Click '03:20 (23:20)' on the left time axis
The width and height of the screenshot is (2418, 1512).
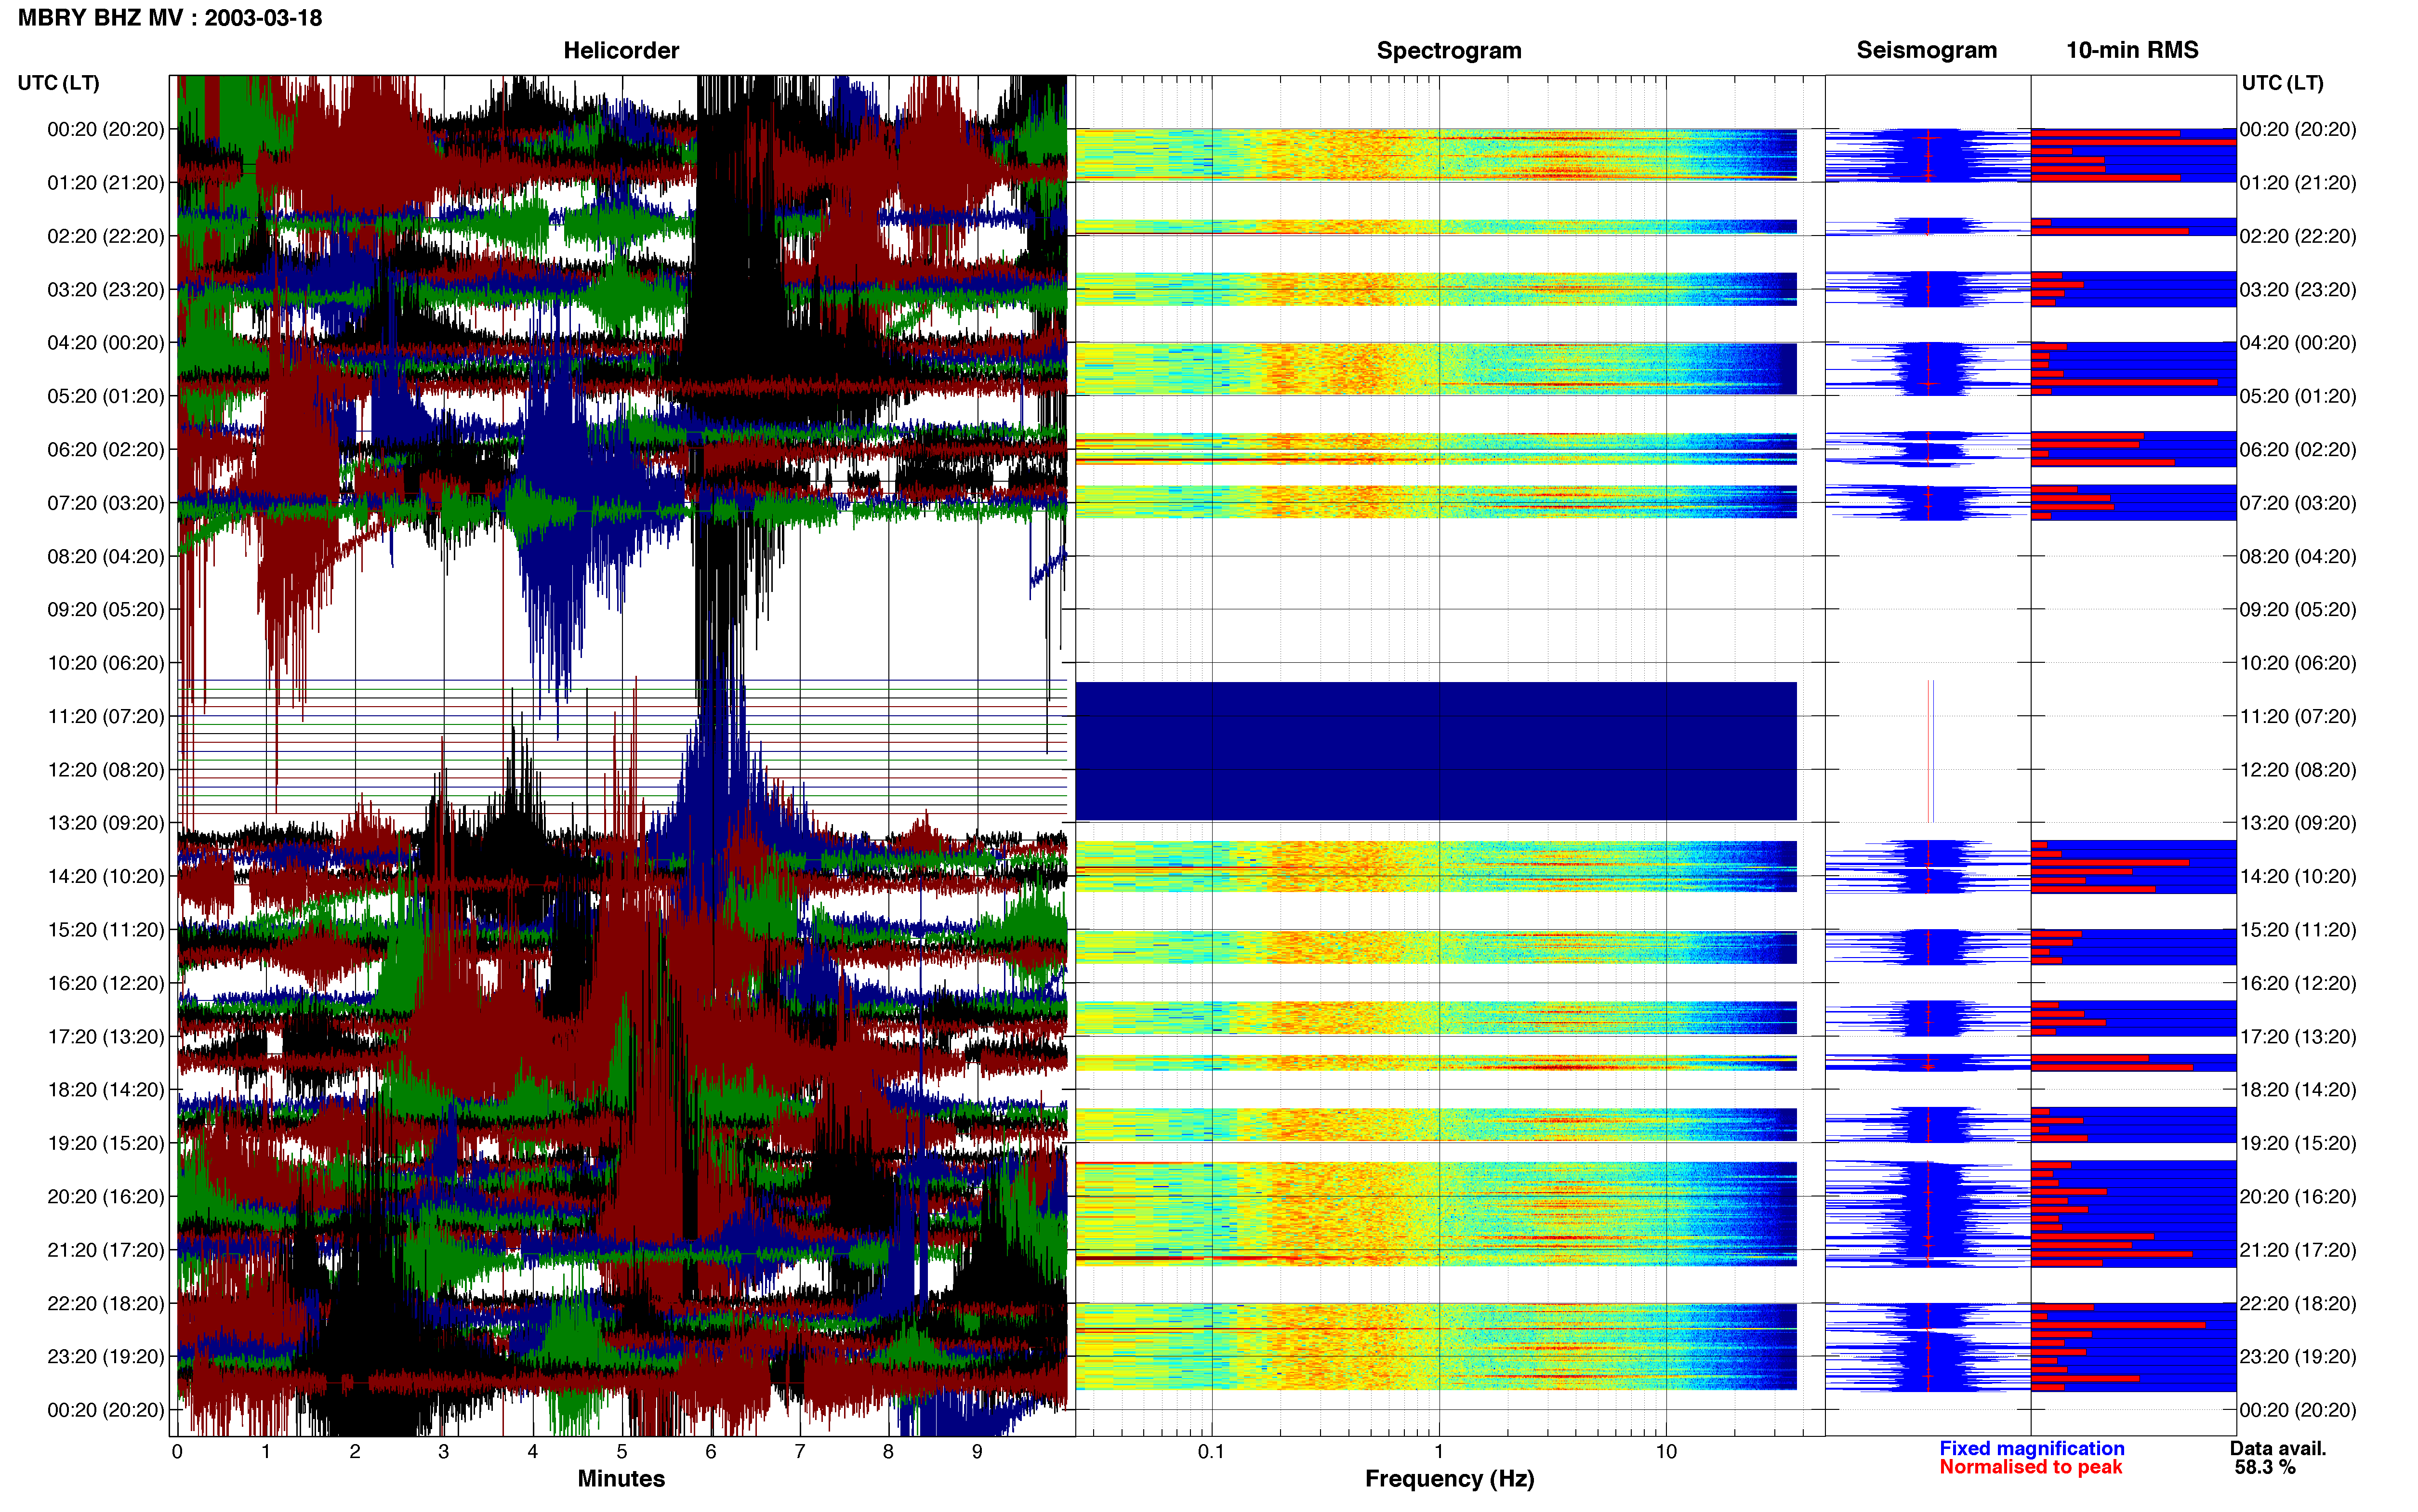tap(106, 290)
